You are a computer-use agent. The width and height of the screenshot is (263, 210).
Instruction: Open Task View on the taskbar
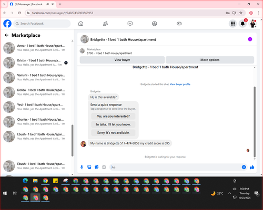coord(15,193)
